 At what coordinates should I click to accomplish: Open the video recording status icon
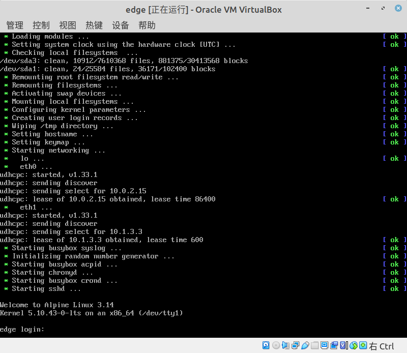click(x=333, y=345)
